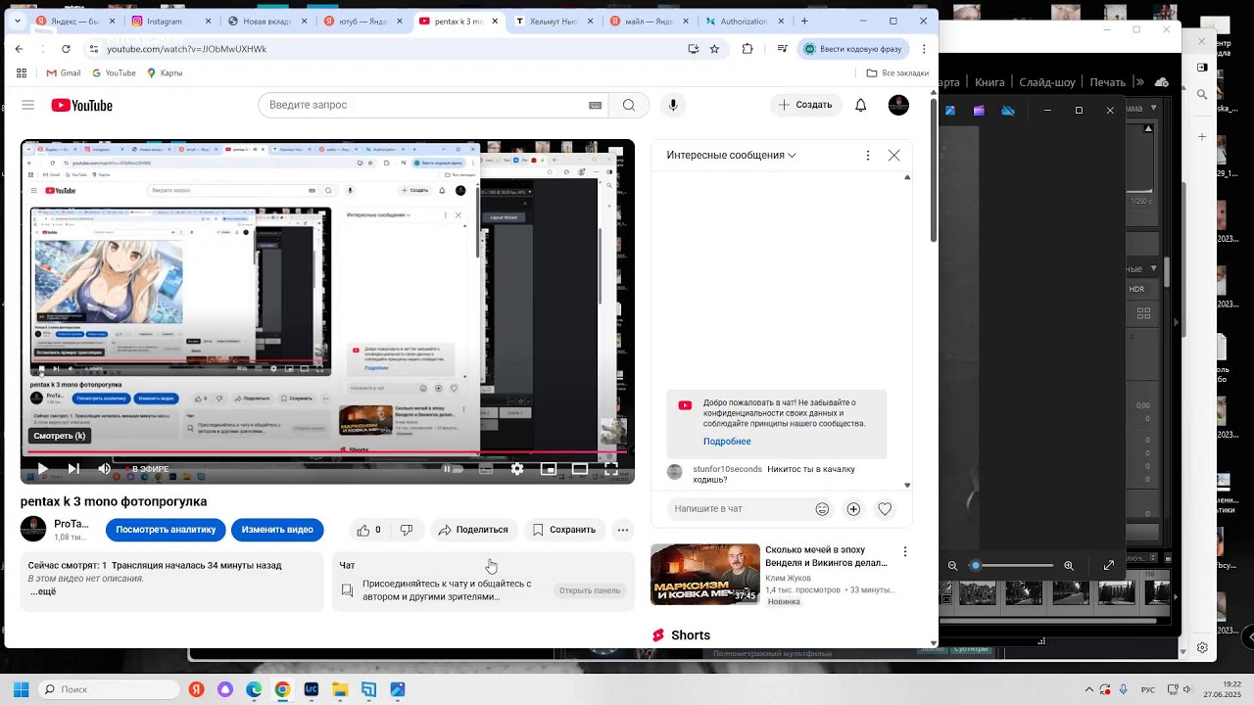Save the video with Сохранить

(x=564, y=530)
